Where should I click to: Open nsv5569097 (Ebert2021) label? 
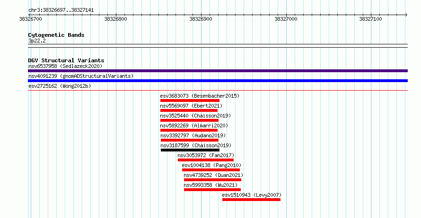(x=191, y=106)
